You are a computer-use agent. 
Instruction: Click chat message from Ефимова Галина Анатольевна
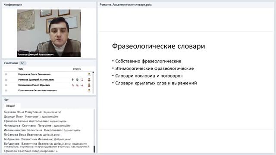click(x=35, y=121)
